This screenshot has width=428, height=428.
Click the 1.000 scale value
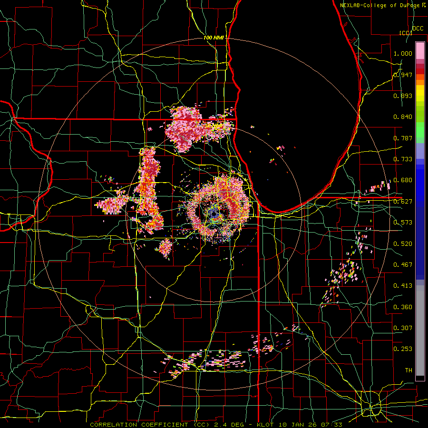click(403, 53)
